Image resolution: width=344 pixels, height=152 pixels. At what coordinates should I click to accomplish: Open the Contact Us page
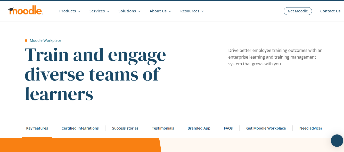(330, 11)
